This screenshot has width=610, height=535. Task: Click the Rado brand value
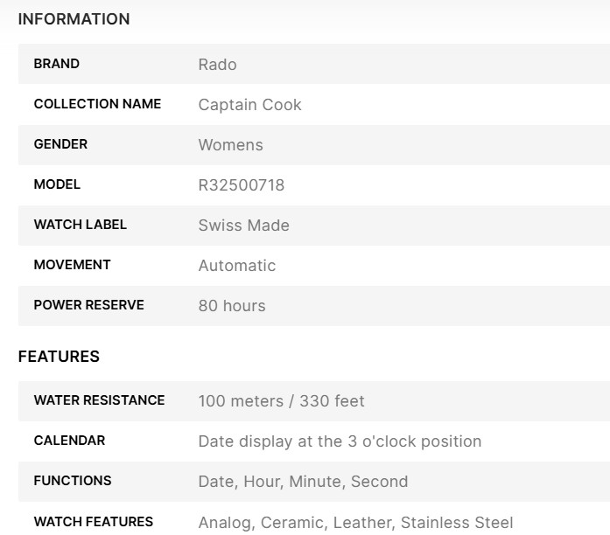[217, 65]
